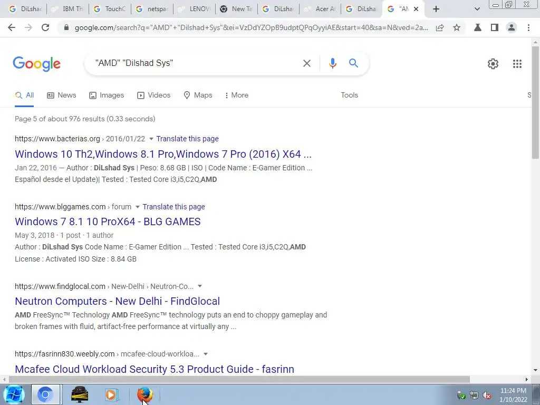Open the taskbar clock showing 11:24 PM
Viewport: 540px width, 405px height.
pyautogui.click(x=513, y=395)
